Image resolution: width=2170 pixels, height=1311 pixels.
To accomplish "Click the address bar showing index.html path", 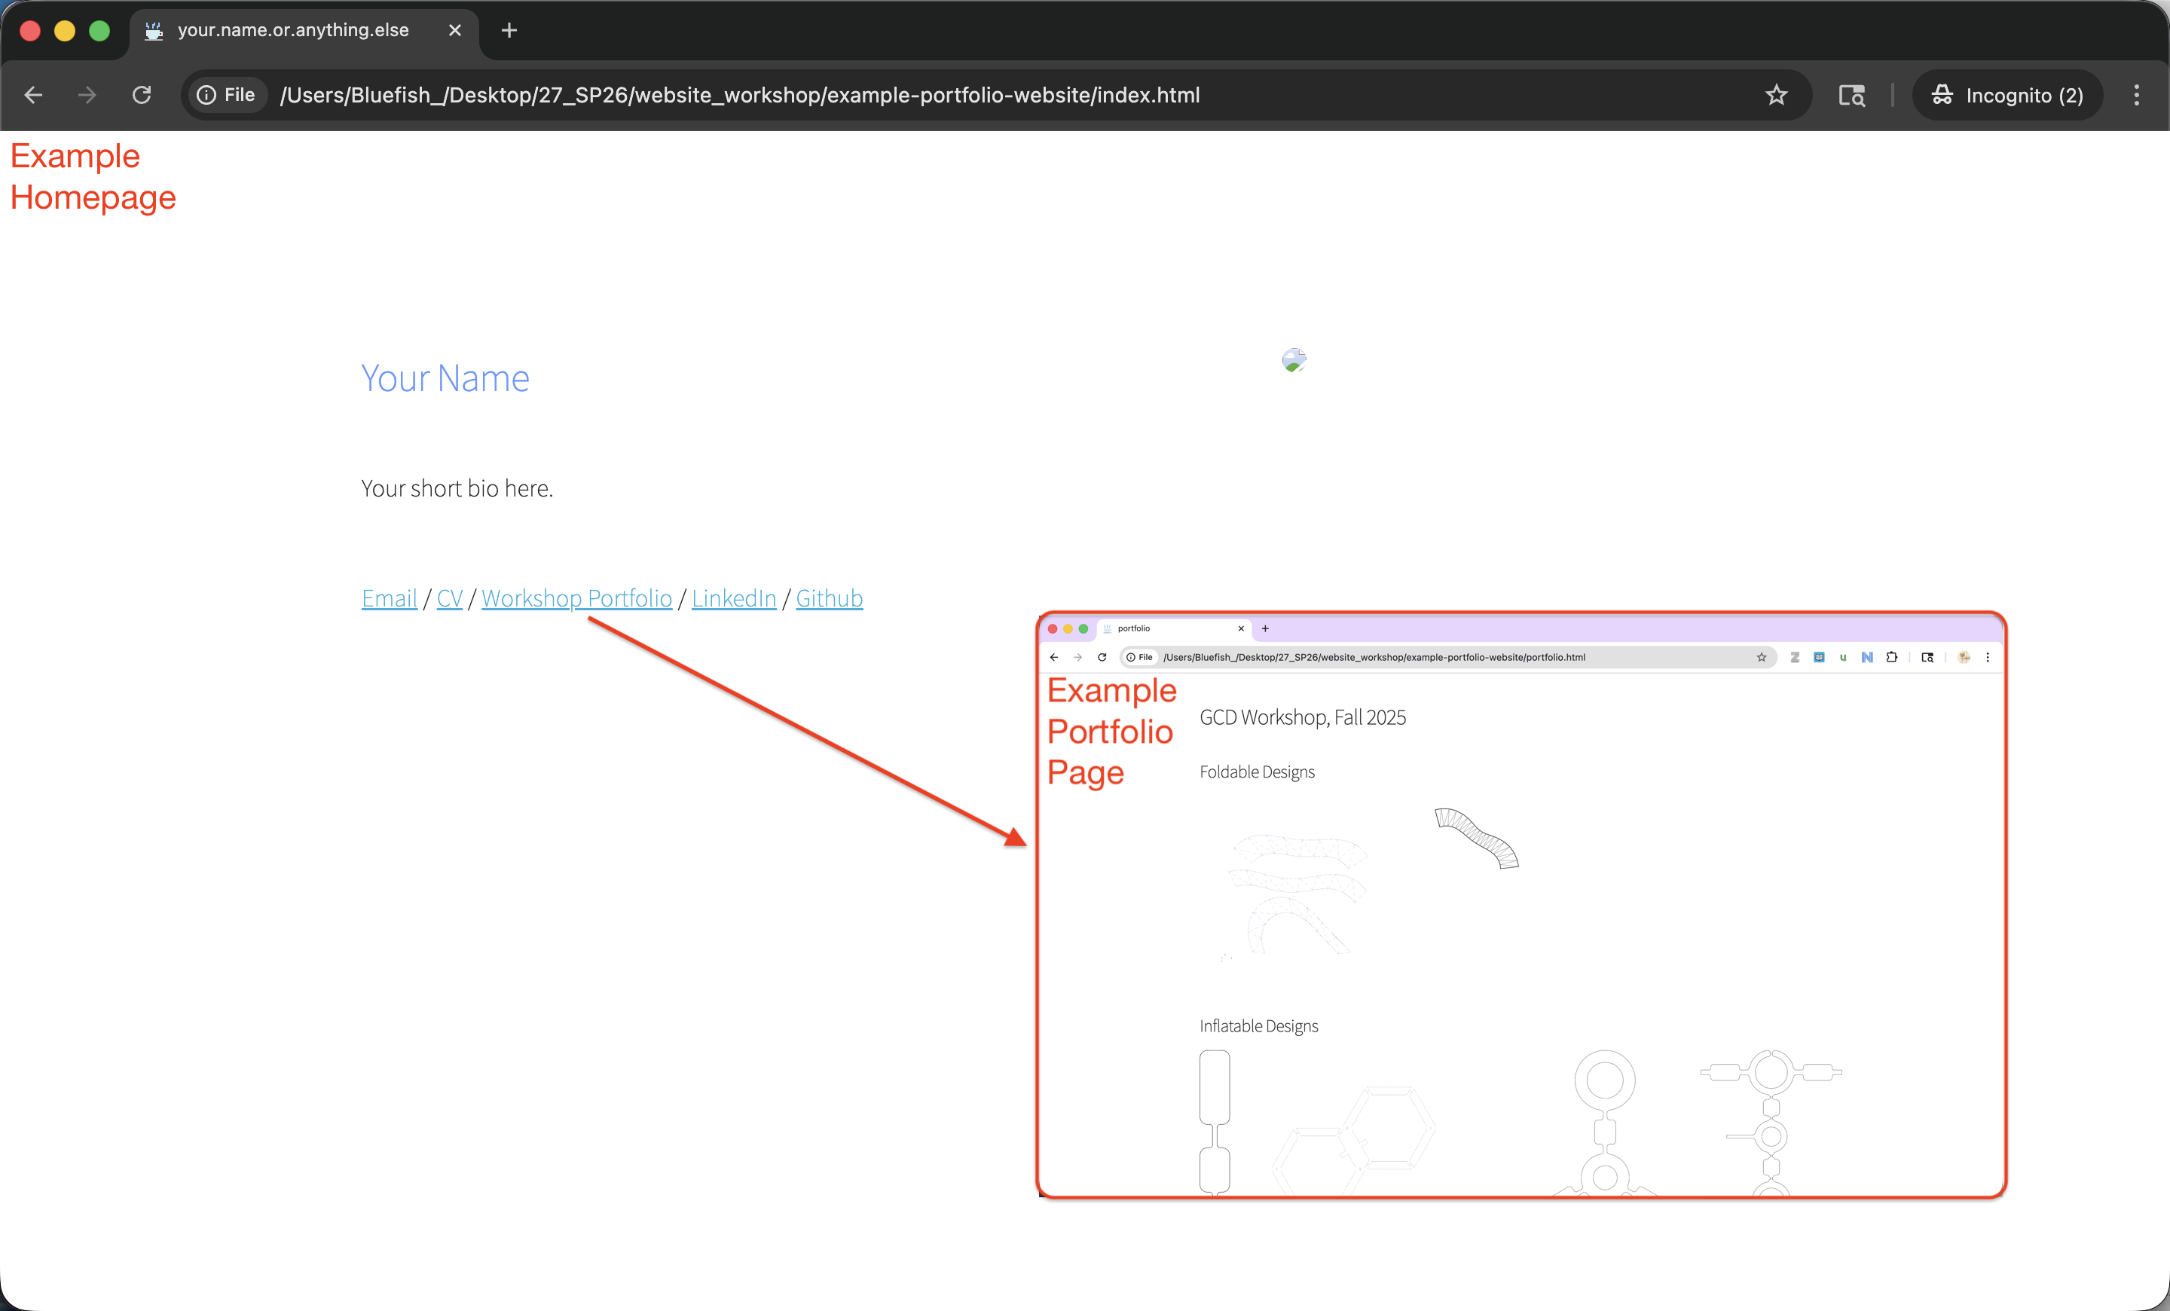I will [x=996, y=95].
